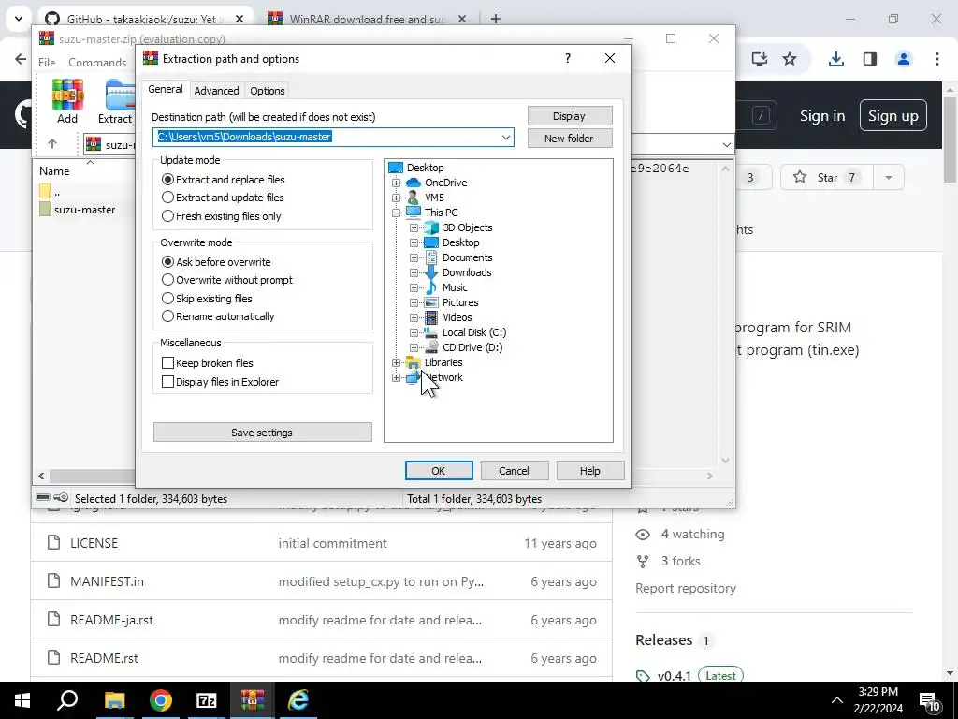The width and height of the screenshot is (958, 719).
Task: Switch to the Advanced tab
Action: (216, 91)
